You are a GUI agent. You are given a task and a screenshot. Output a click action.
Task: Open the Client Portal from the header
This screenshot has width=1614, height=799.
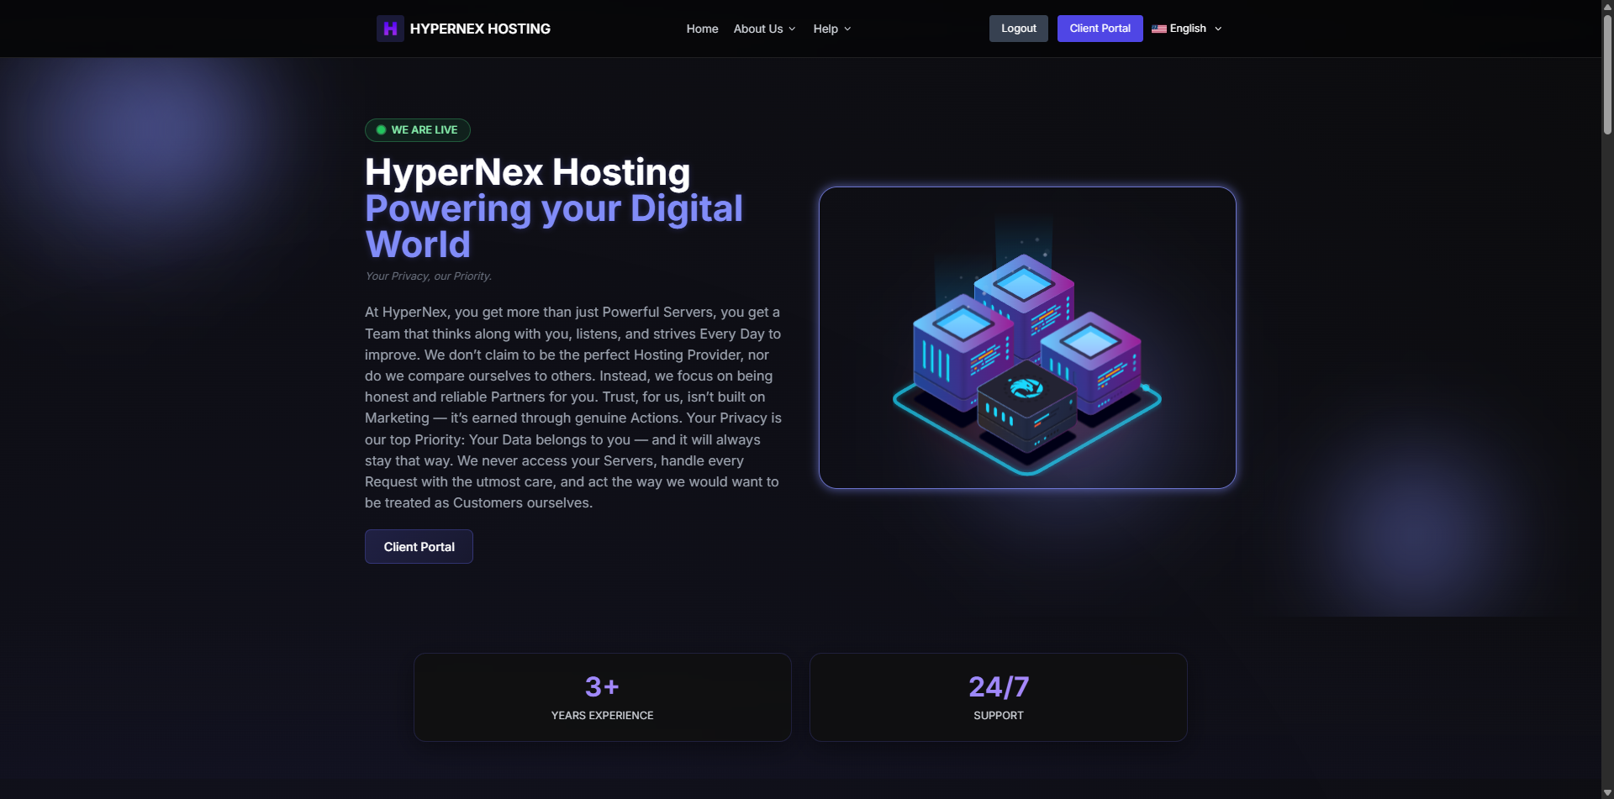click(x=1100, y=28)
